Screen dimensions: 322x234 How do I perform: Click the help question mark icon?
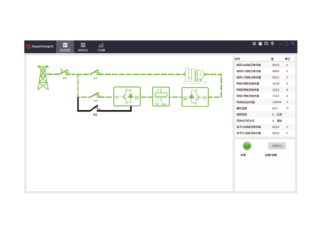254,44
